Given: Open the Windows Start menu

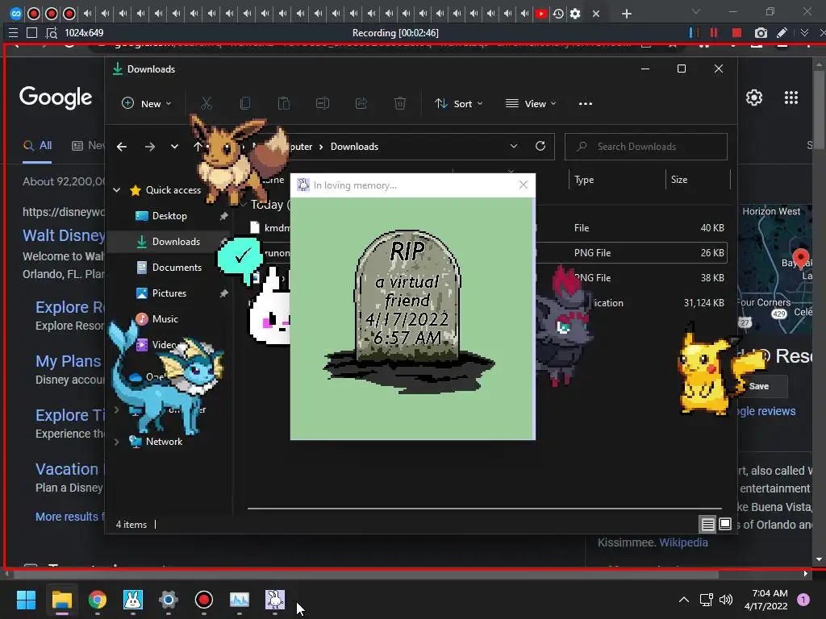Looking at the screenshot, I should pyautogui.click(x=26, y=600).
